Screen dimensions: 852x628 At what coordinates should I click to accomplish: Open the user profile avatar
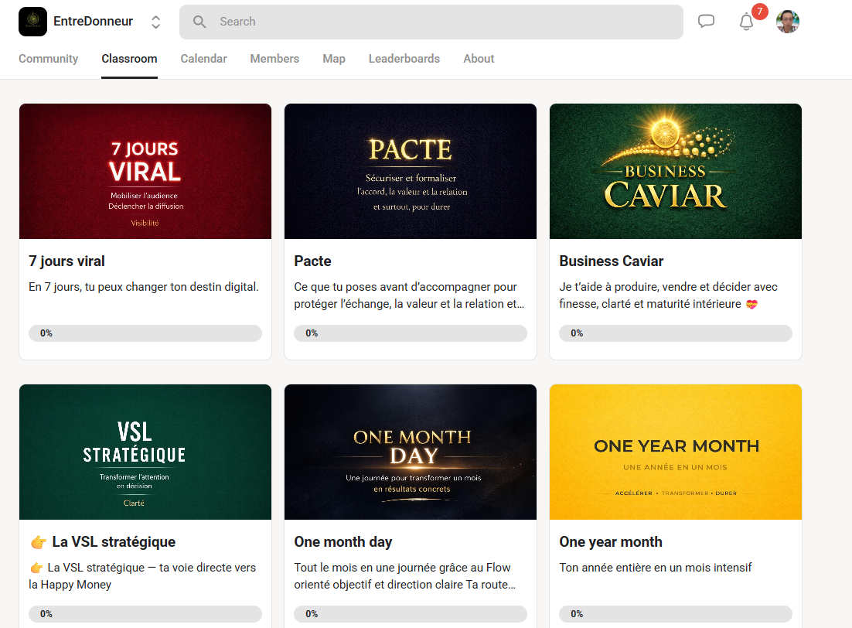[x=787, y=22]
